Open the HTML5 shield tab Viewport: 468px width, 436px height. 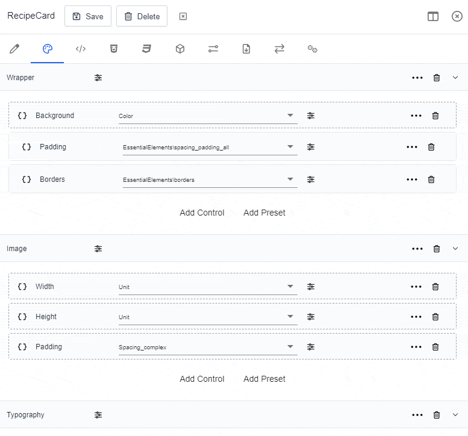(114, 49)
